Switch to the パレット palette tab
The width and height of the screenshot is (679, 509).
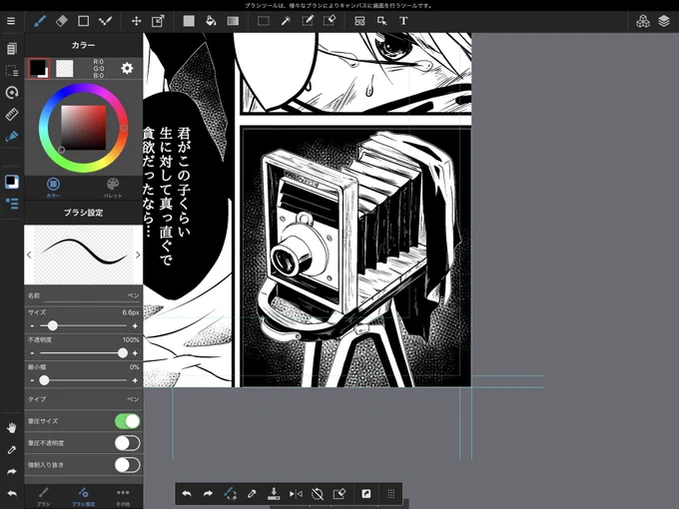(x=113, y=188)
